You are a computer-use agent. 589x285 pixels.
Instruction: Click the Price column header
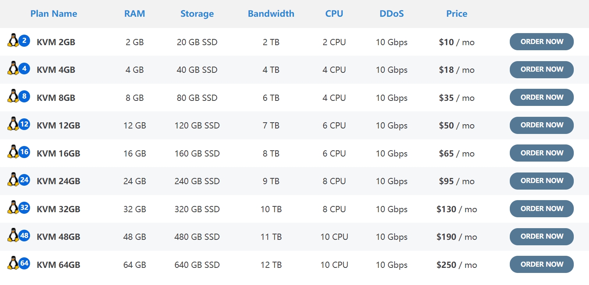click(x=457, y=14)
